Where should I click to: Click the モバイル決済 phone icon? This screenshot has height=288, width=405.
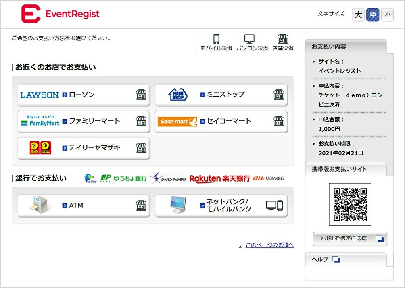(x=217, y=39)
